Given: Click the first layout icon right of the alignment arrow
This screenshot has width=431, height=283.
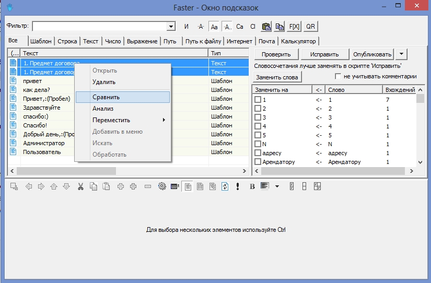Looking at the screenshot, I should point(292,186).
